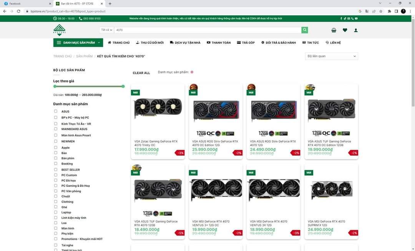Check the PC Gaming & Đồ Hoạ filter
Viewport: 415px width, 251px height.
[x=56, y=185]
